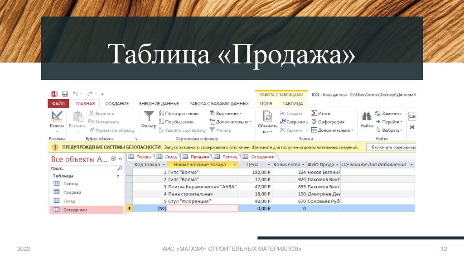
Task: Open Наименование товара column dropdown
Action: [x=235, y=165]
